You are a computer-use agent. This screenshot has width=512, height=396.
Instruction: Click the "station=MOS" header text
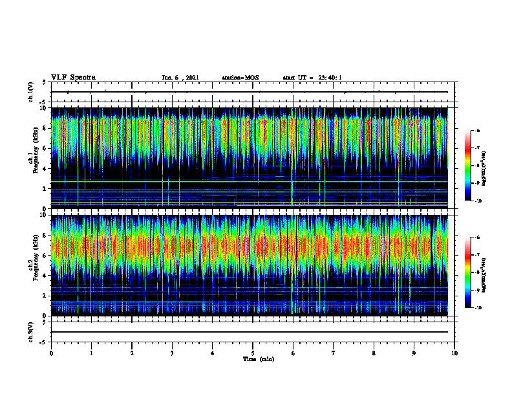[x=240, y=78]
